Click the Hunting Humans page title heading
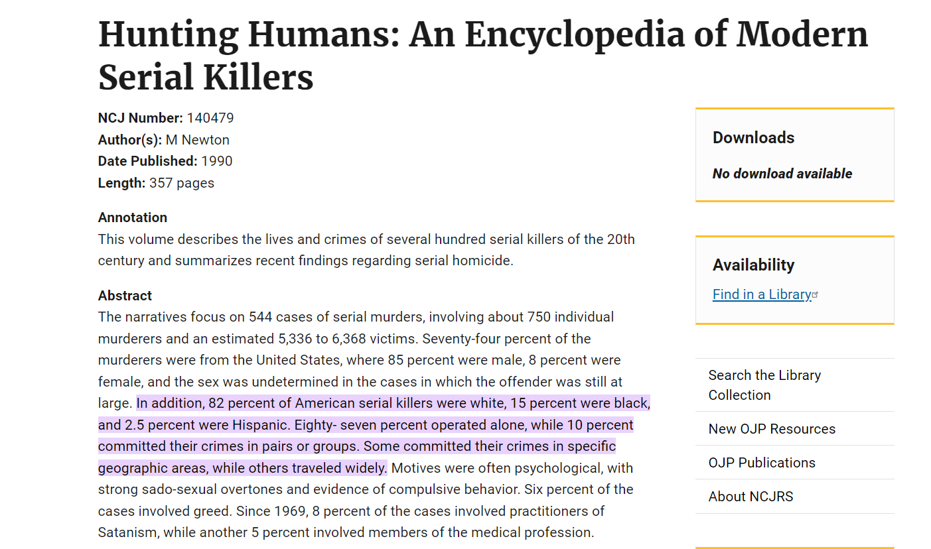 click(x=482, y=56)
